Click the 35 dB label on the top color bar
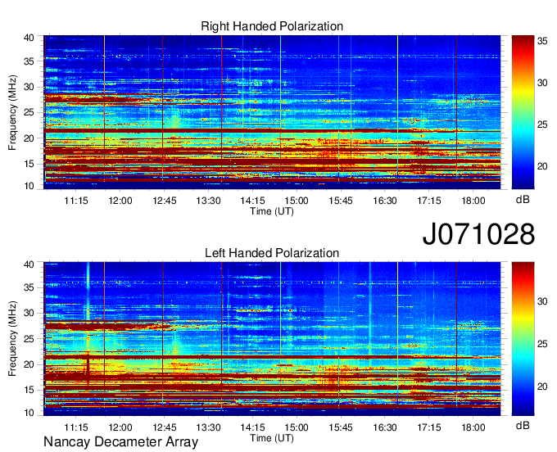This screenshot has height=452, width=557. 542,41
